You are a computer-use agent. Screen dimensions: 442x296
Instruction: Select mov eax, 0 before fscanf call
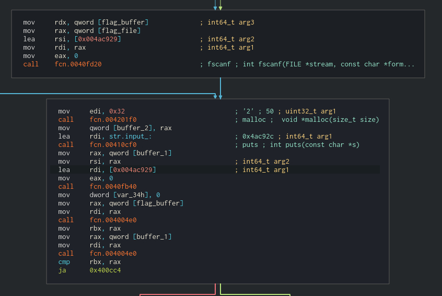(51, 56)
